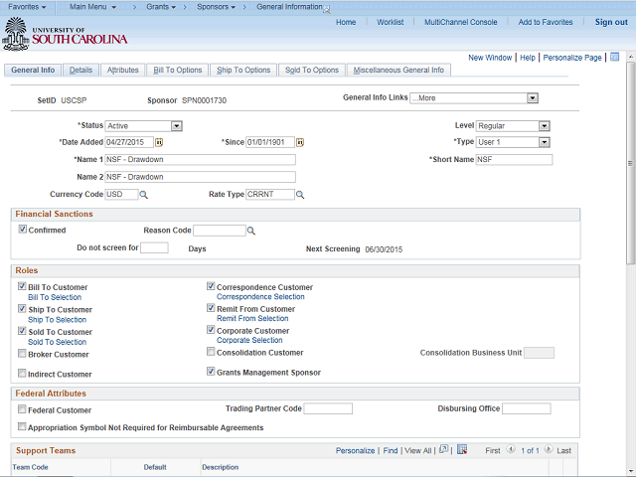636x477 pixels.
Task: Check the Federal Customer checkbox
Action: coord(22,409)
